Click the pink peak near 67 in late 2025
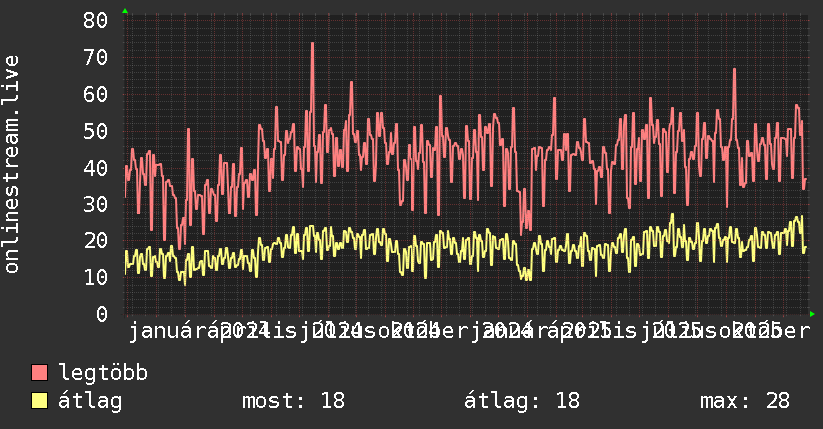This screenshot has width=823, height=429. (734, 70)
